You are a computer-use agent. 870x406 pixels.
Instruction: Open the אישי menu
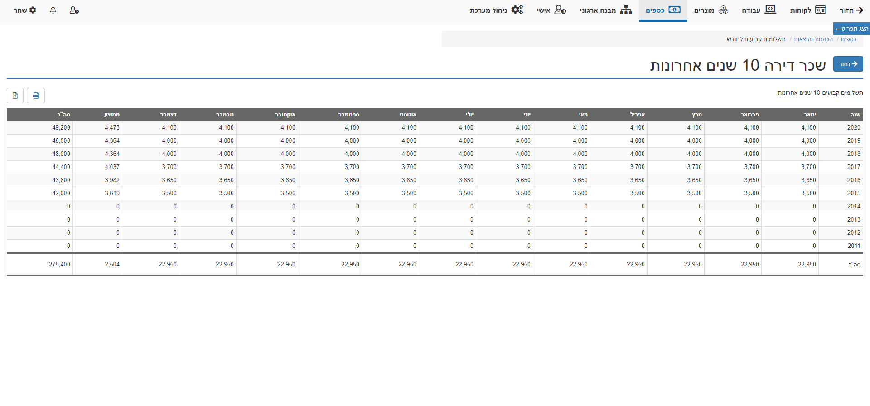[551, 10]
